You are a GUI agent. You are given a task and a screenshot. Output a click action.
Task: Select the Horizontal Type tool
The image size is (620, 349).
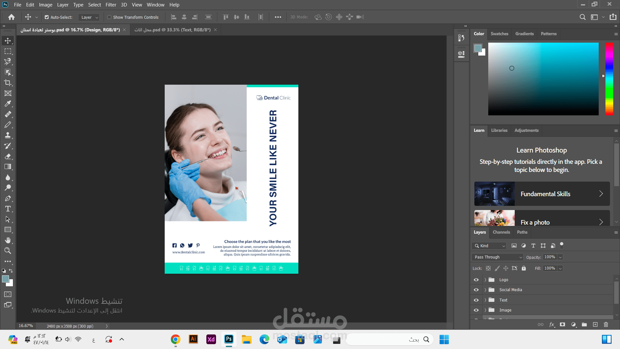pos(8,209)
